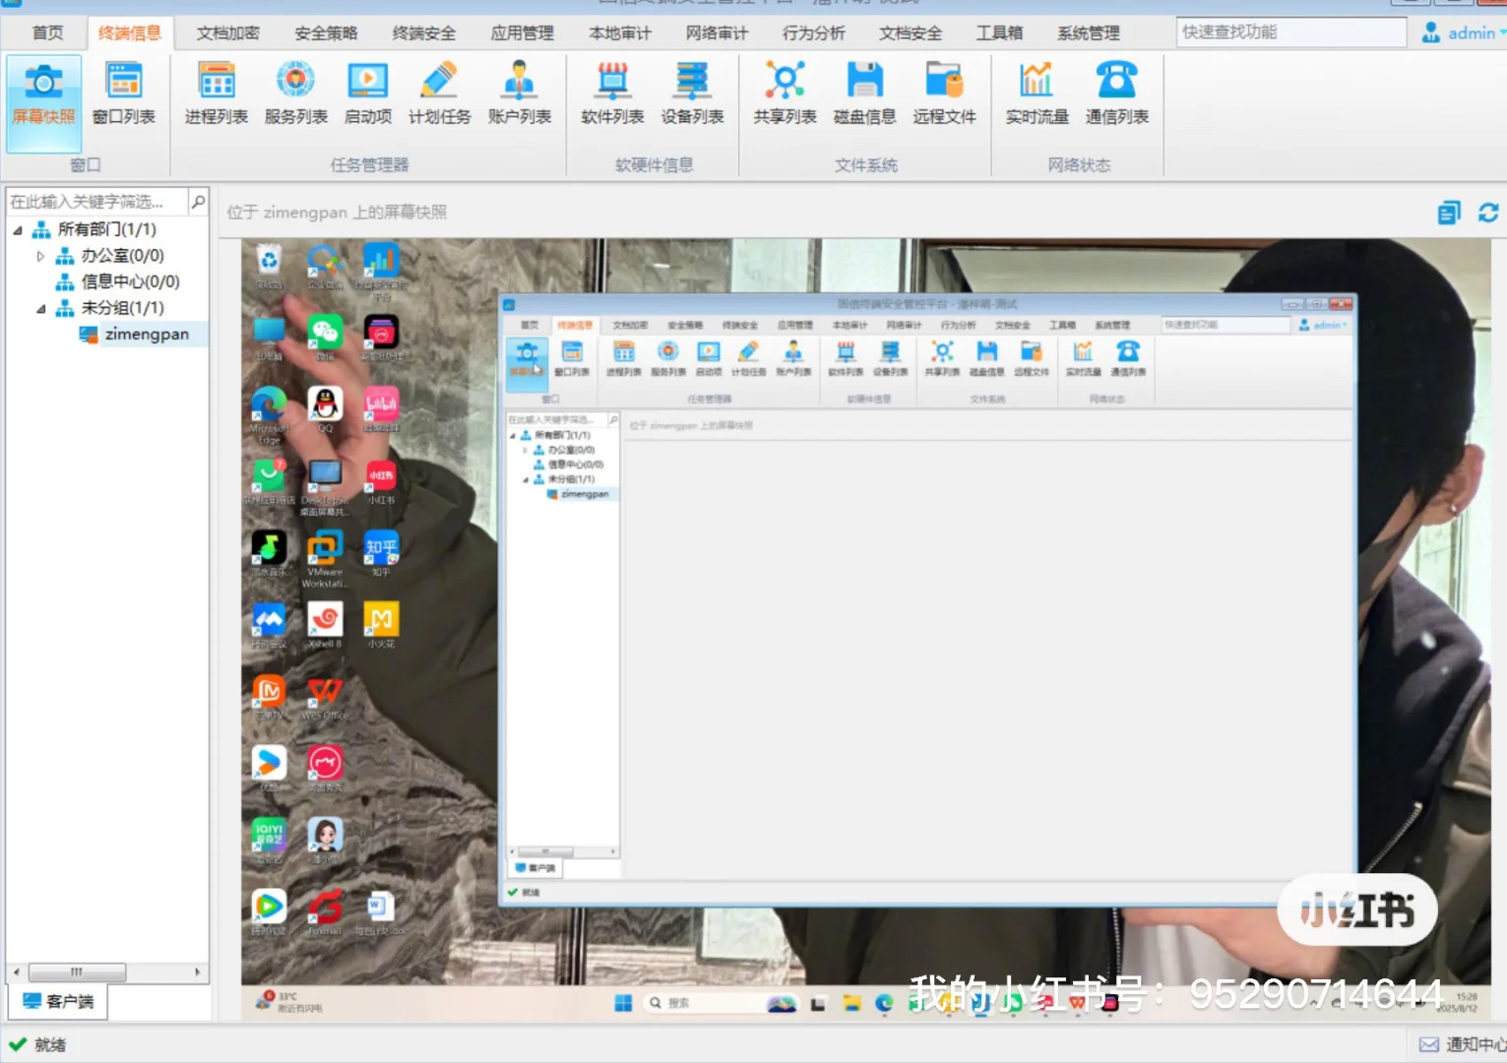Collapse the 所有部门(1/1) tree node
This screenshot has width=1507, height=1063.
click(x=18, y=229)
